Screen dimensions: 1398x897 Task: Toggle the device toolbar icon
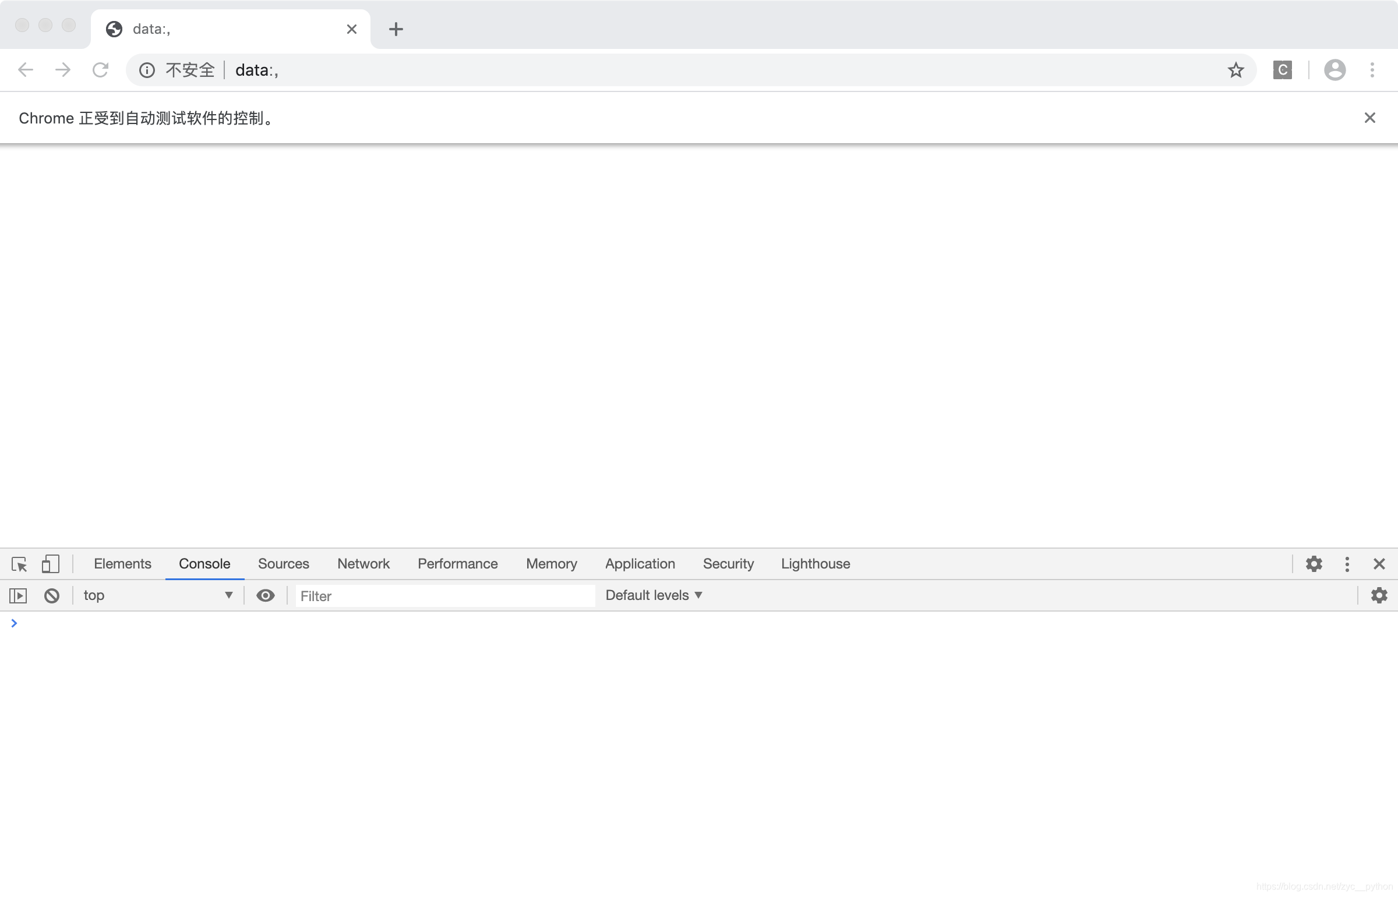[x=51, y=564]
